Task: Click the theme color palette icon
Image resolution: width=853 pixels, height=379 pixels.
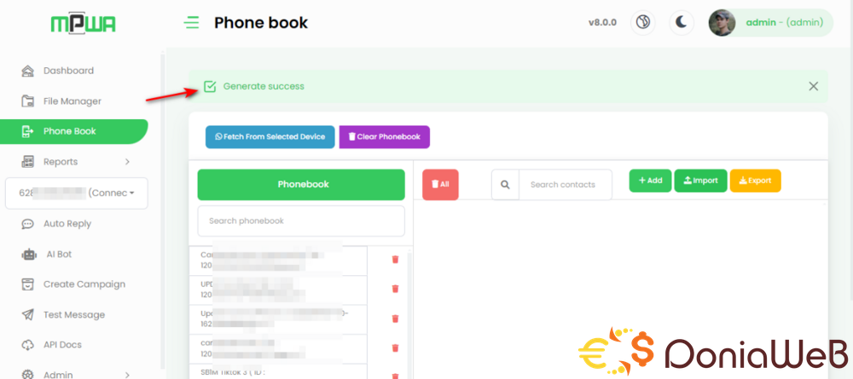Action: tap(643, 23)
